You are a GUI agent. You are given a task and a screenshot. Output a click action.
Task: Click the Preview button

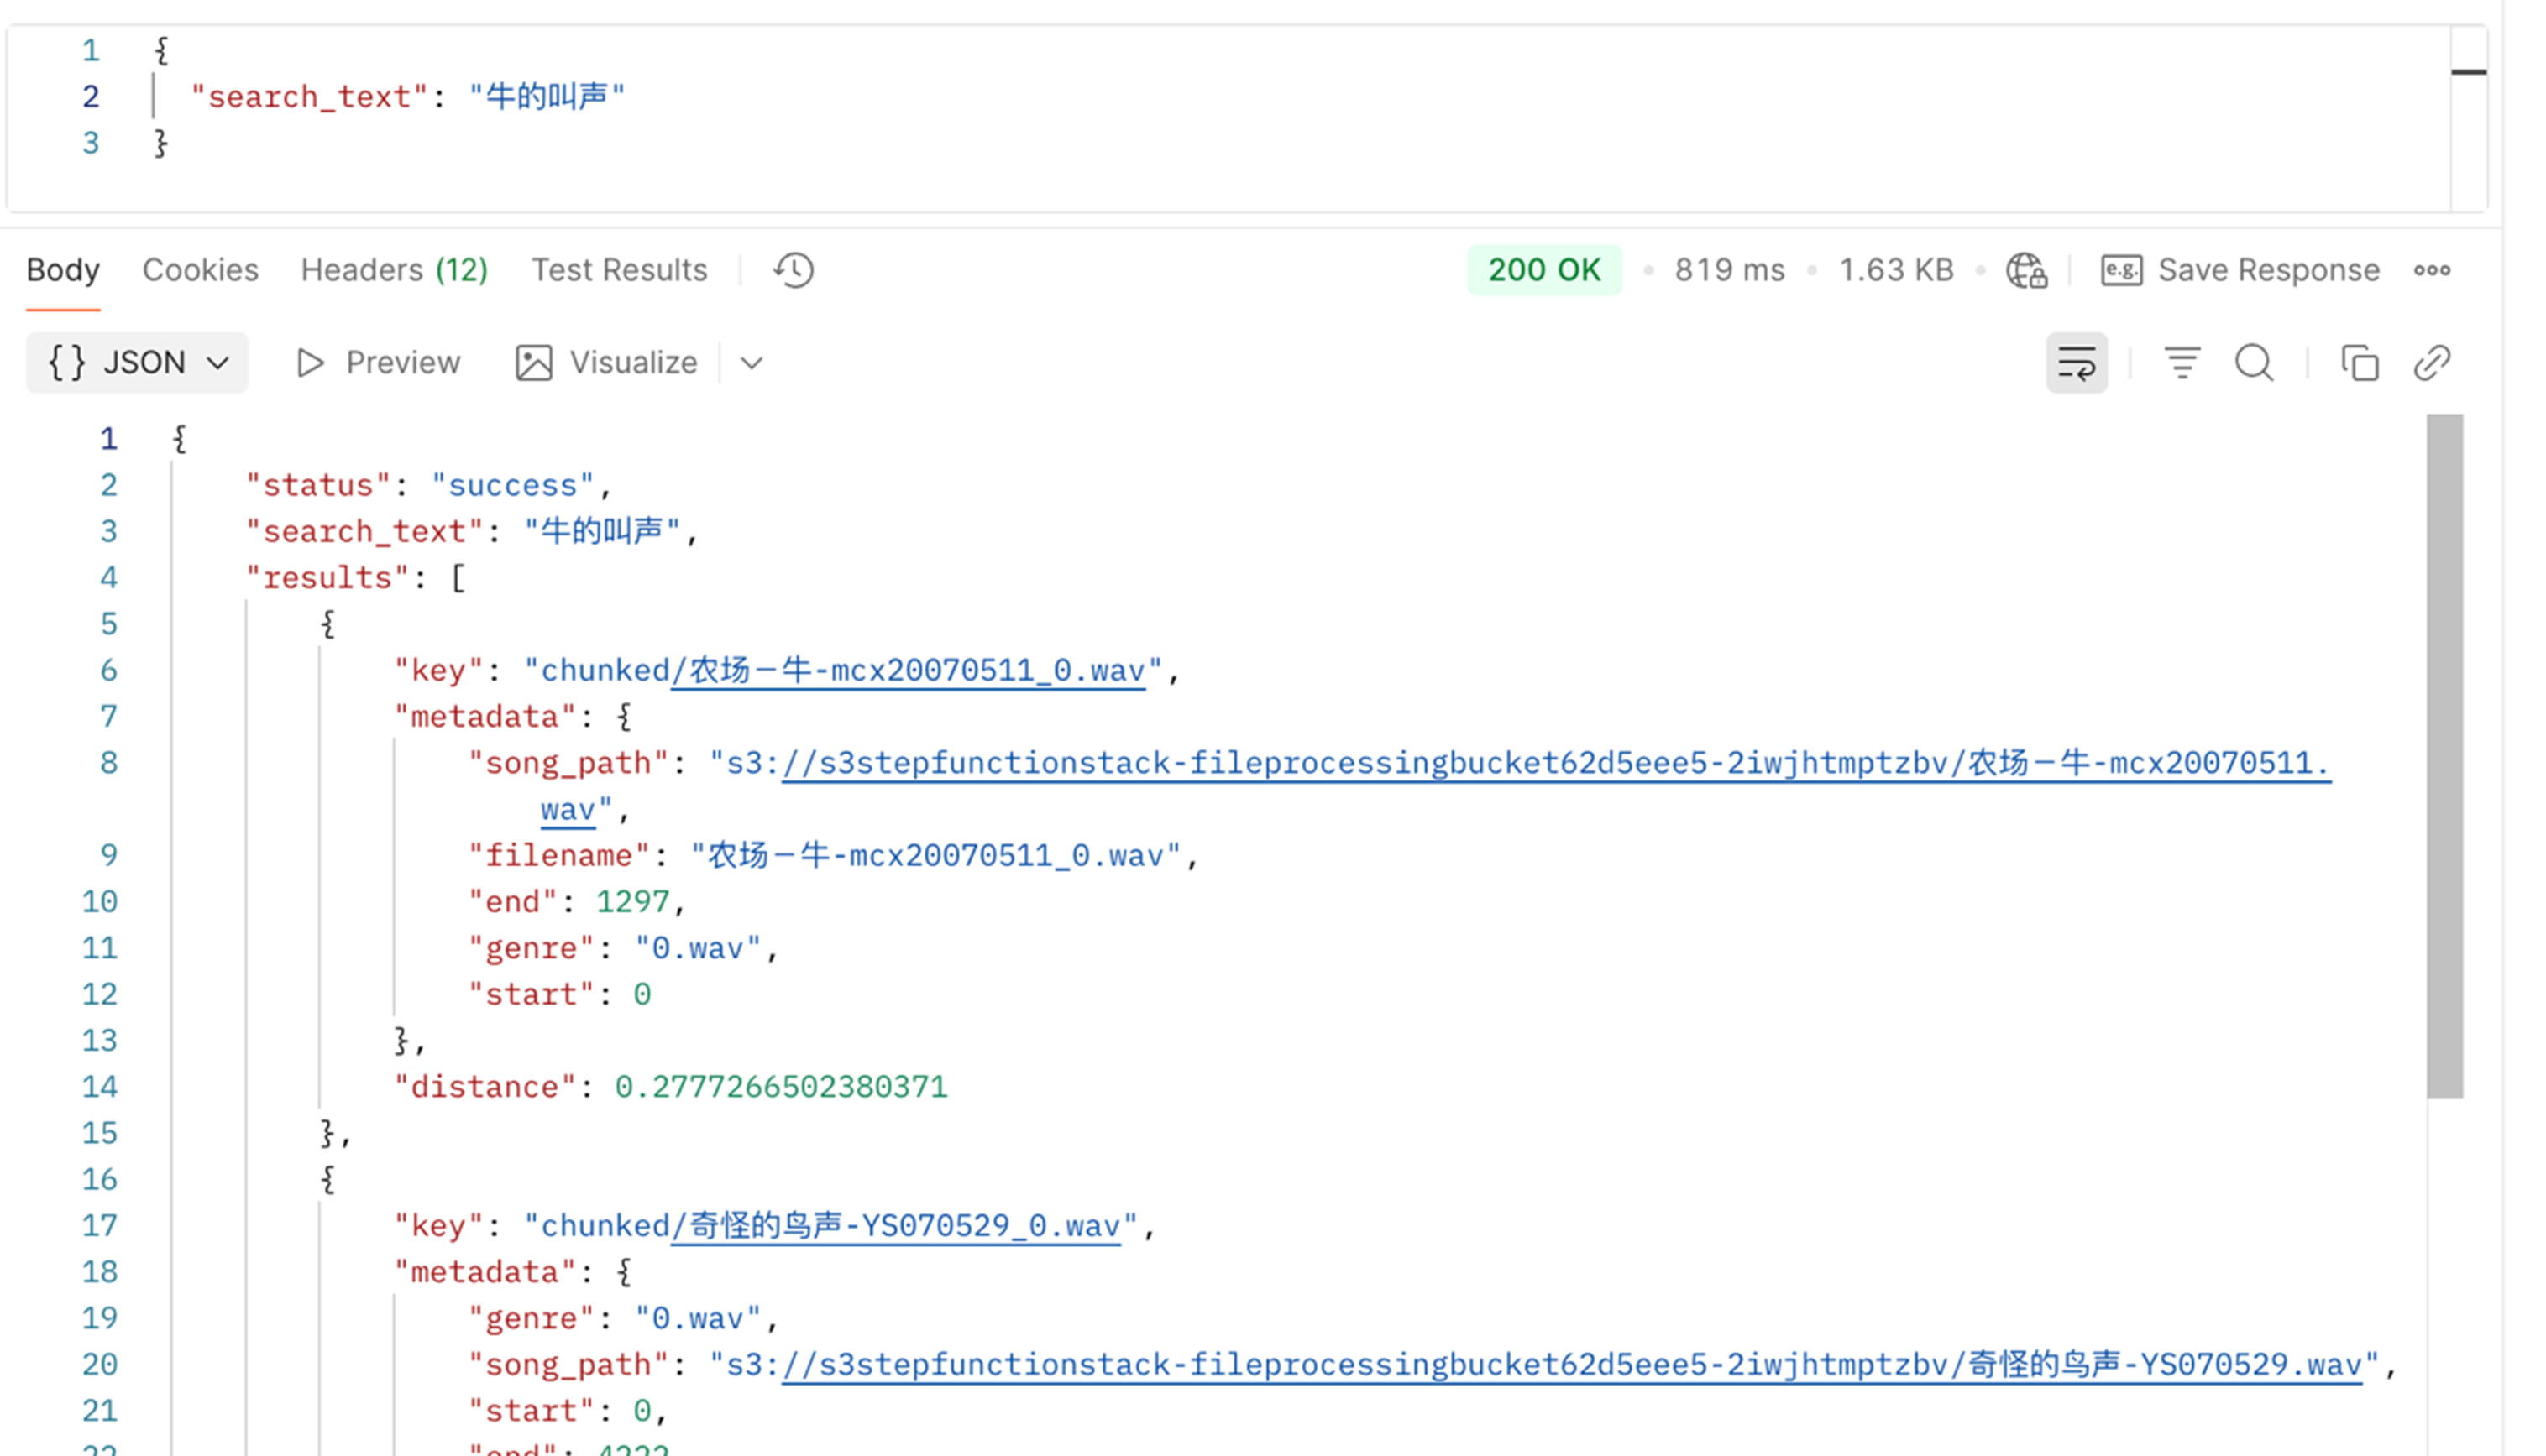tap(380, 363)
